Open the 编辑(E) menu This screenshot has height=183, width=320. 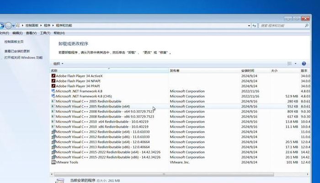point(17,33)
